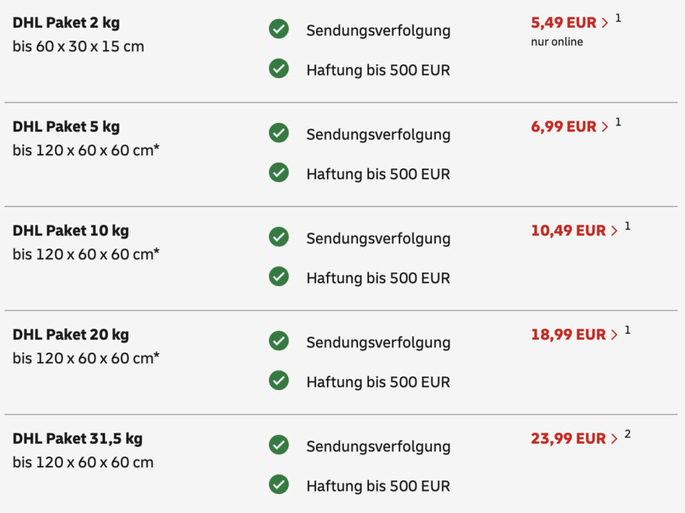Click the Haftung checkmark icon in DHL Paket 2 kg row
This screenshot has width=685, height=513.
click(278, 68)
